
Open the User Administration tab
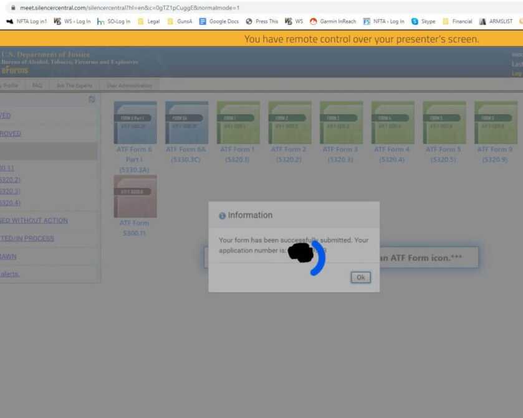[x=129, y=85]
